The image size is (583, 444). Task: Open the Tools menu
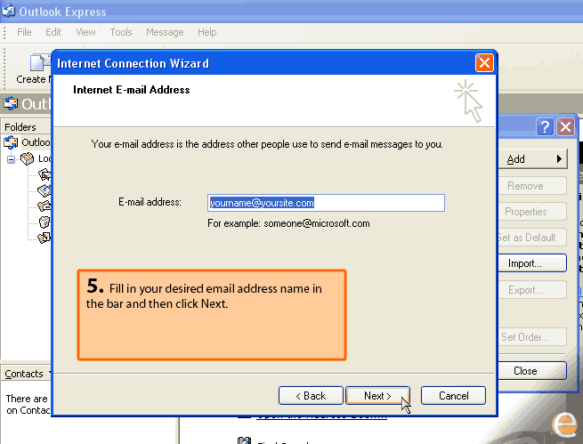point(120,32)
